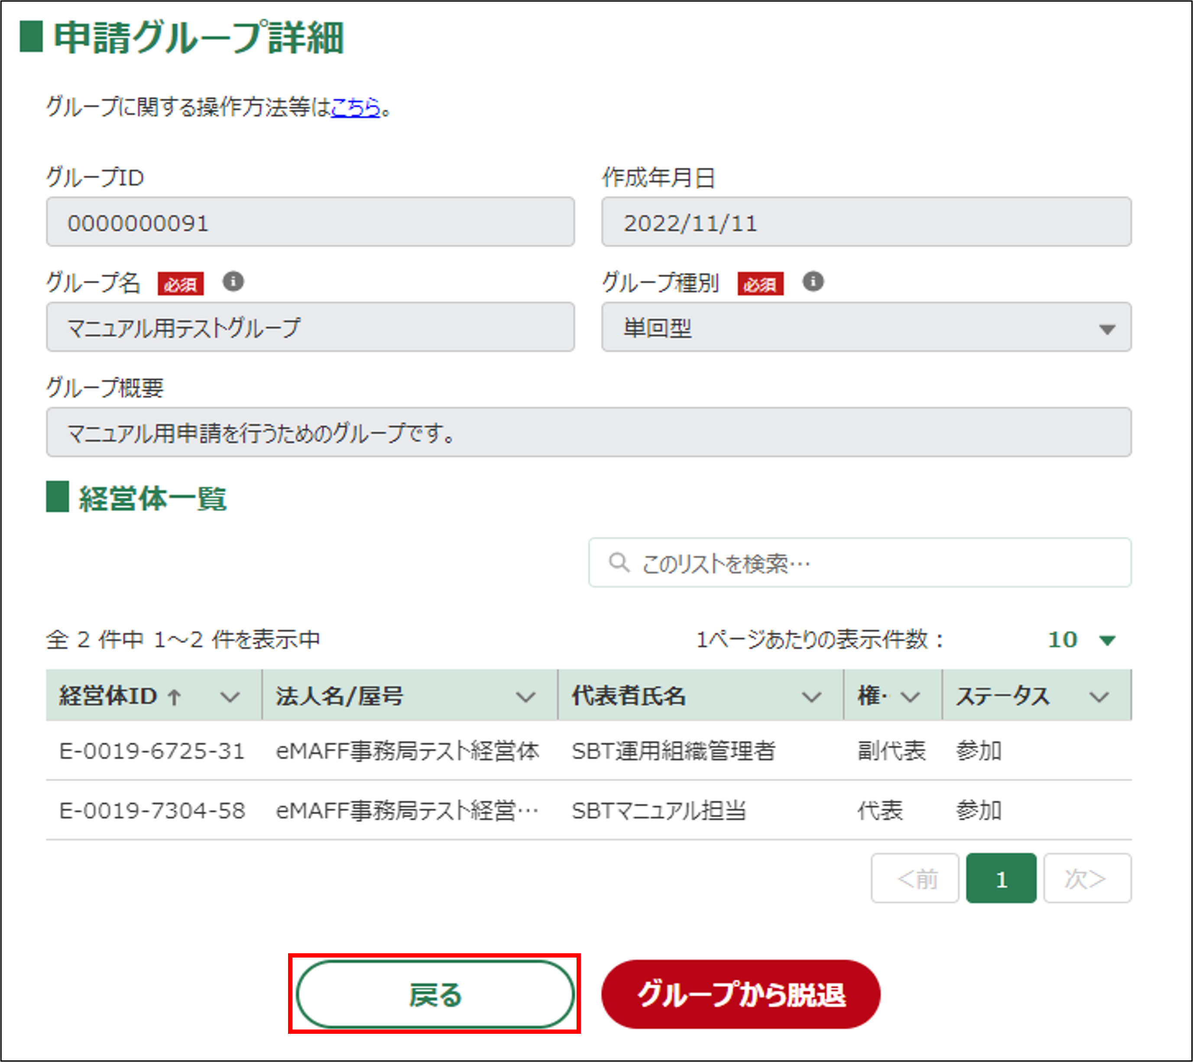Image resolution: width=1193 pixels, height=1062 pixels.
Task: Click the グループ名 text field
Action: pos(310,328)
